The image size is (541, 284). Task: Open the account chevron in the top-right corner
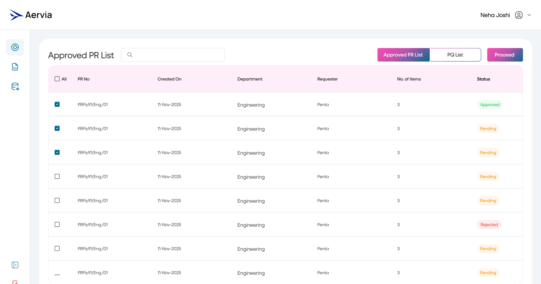click(529, 15)
